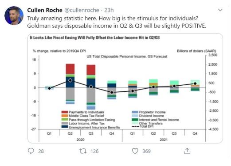
Task: Like the tweet with heart icon
Action: 135,151
